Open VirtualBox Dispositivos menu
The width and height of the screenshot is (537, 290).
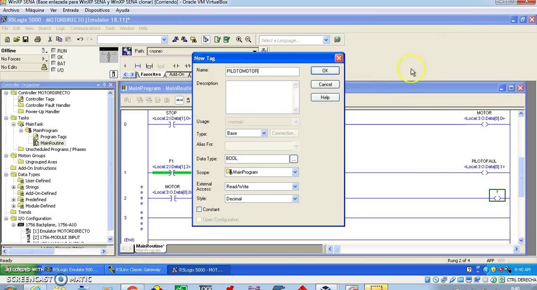97,10
